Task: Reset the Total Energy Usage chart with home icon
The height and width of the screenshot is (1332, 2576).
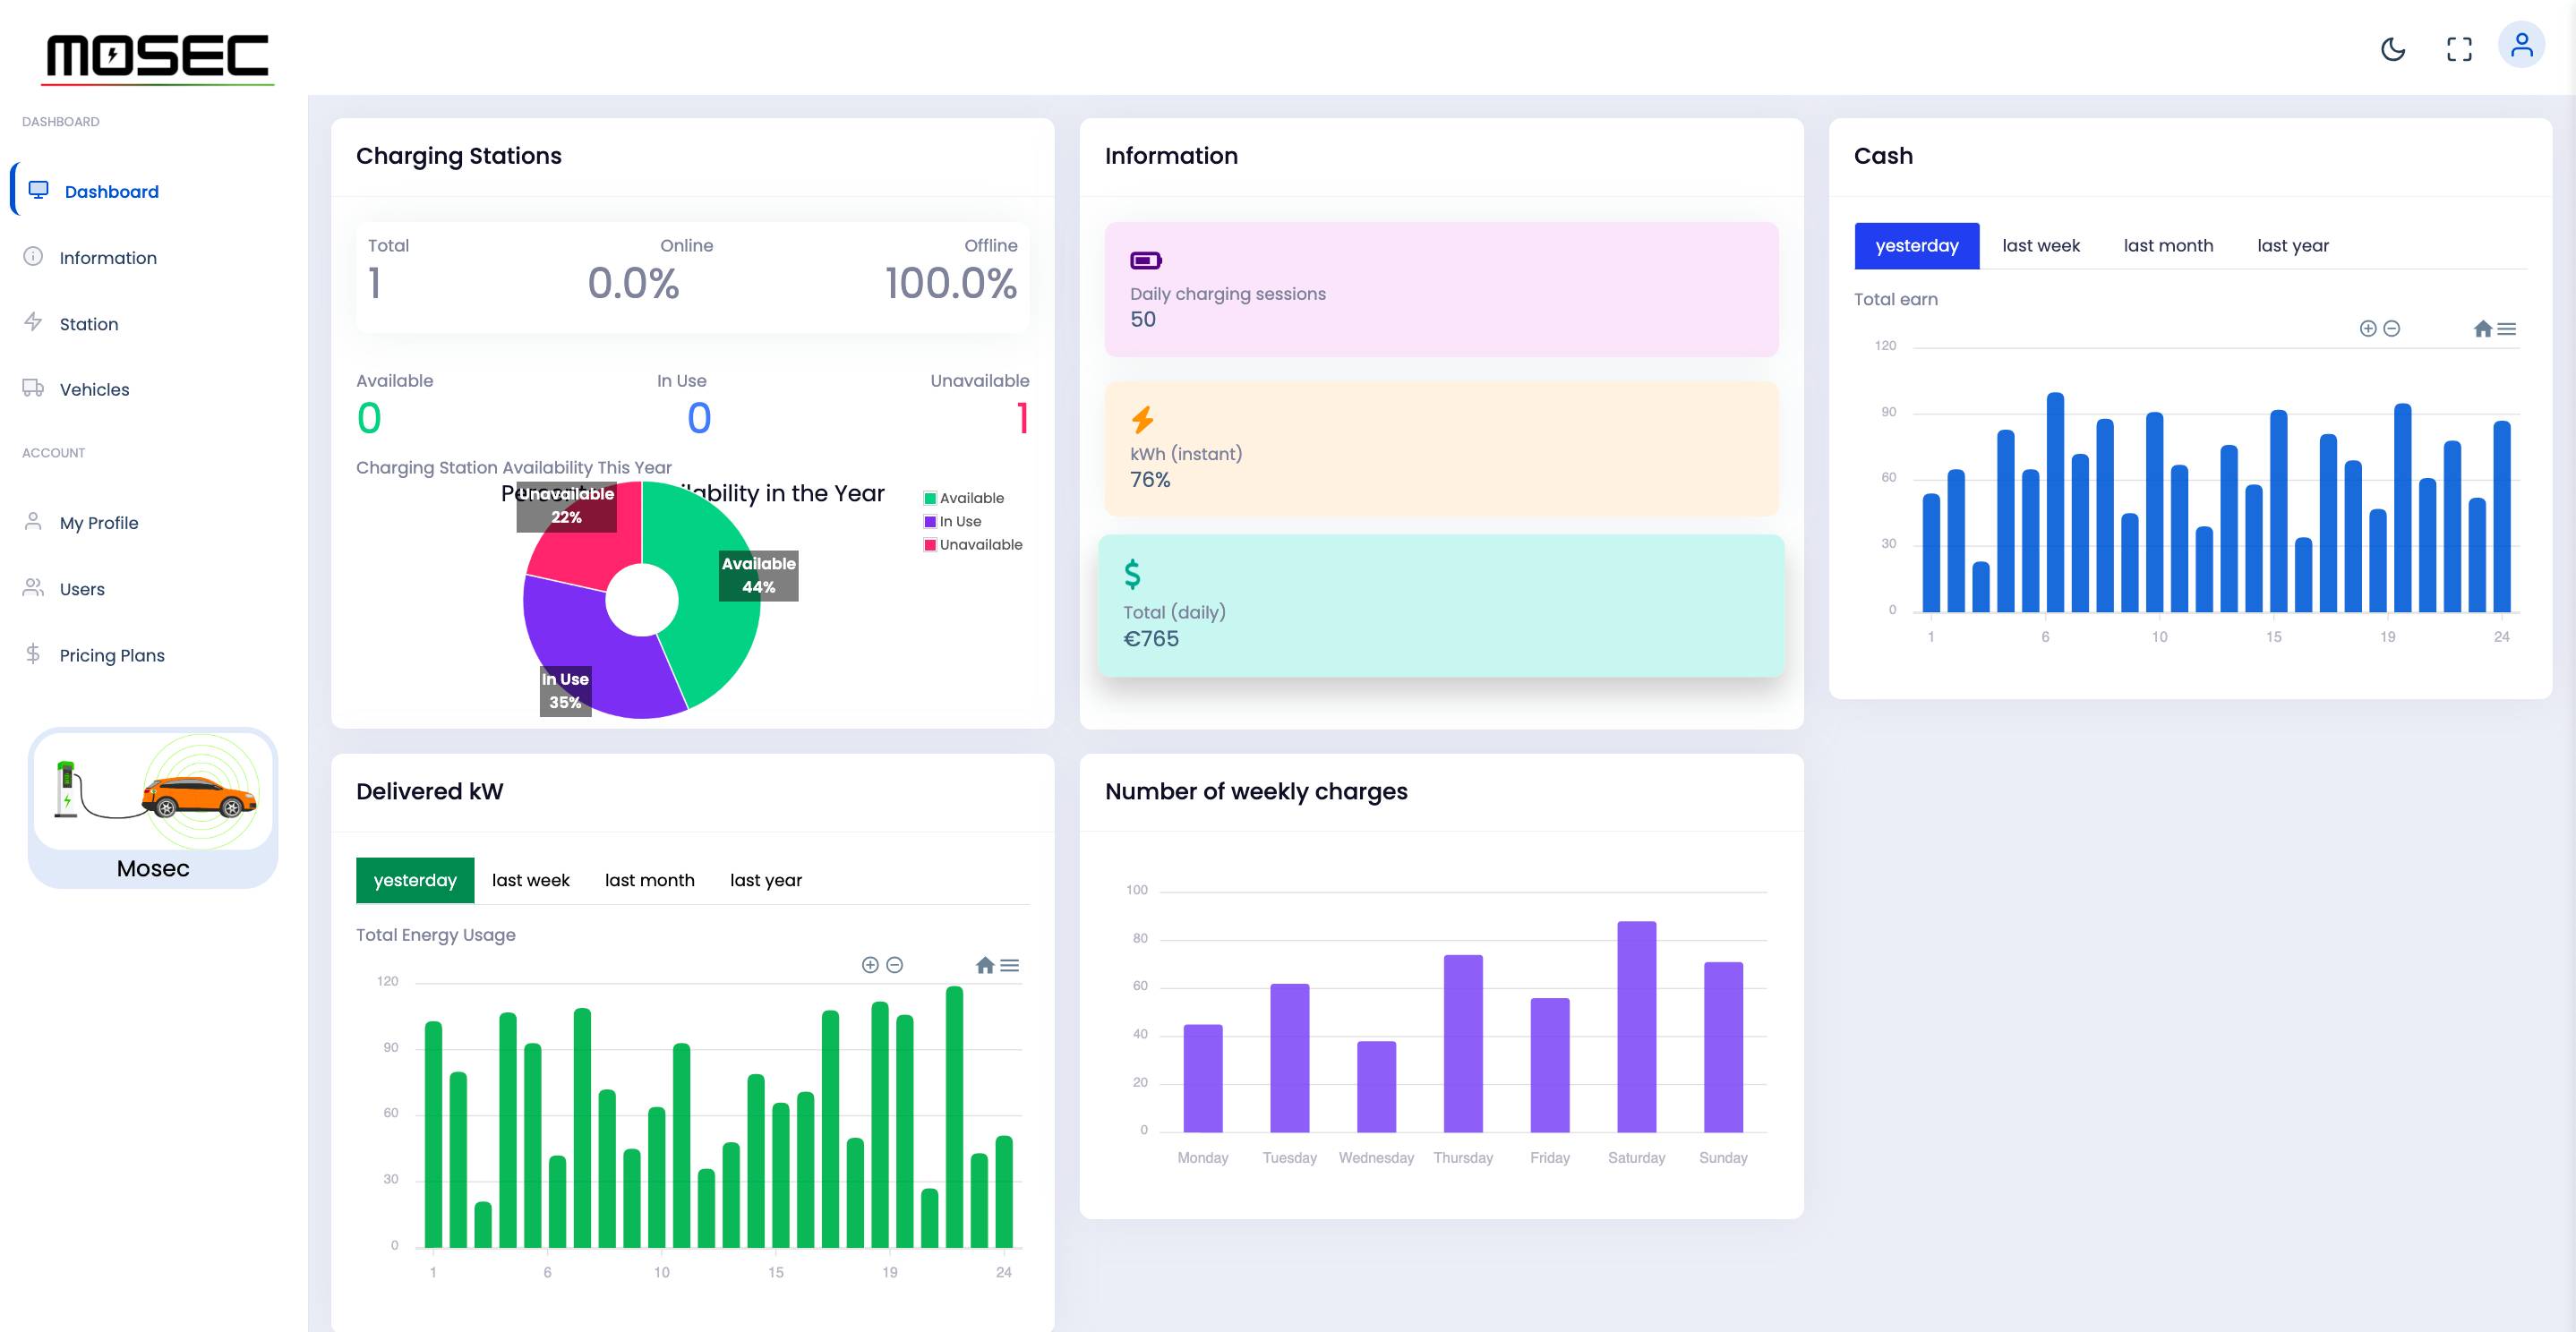Action: (984, 965)
